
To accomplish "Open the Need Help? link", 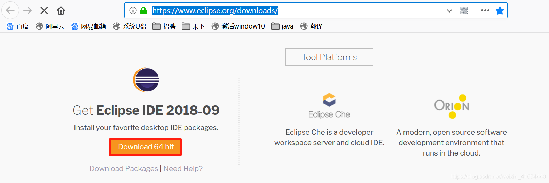I will (x=183, y=169).
